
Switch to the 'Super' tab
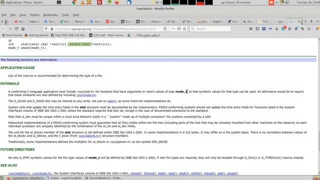218,21
